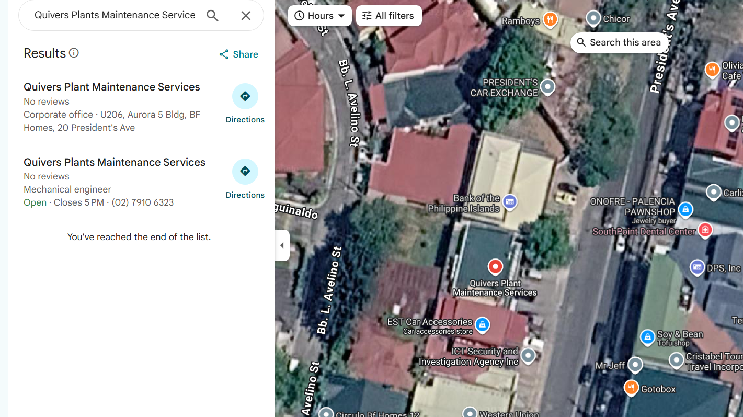Select the President's Car Exchange pin
The image size is (743, 417).
(x=547, y=86)
